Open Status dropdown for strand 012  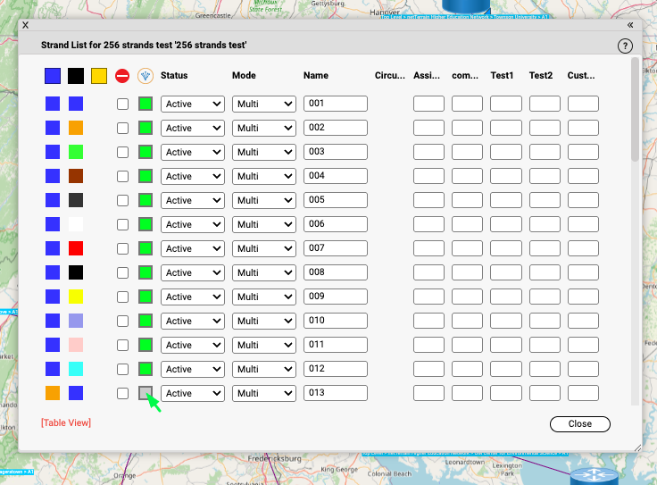[192, 369]
